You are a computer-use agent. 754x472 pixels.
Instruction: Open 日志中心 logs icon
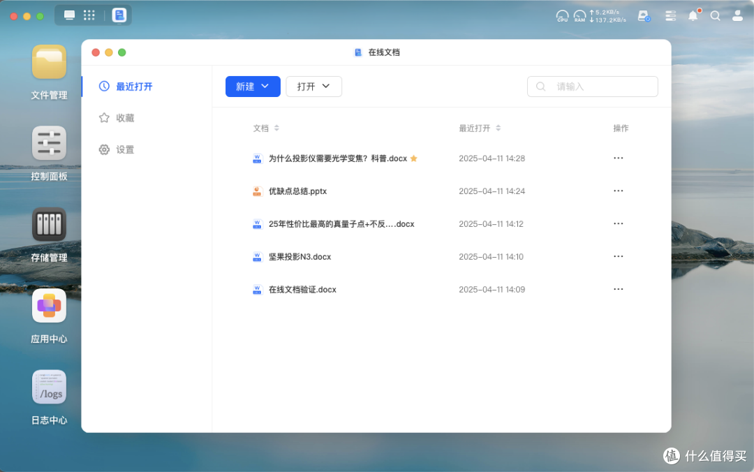[49, 387]
